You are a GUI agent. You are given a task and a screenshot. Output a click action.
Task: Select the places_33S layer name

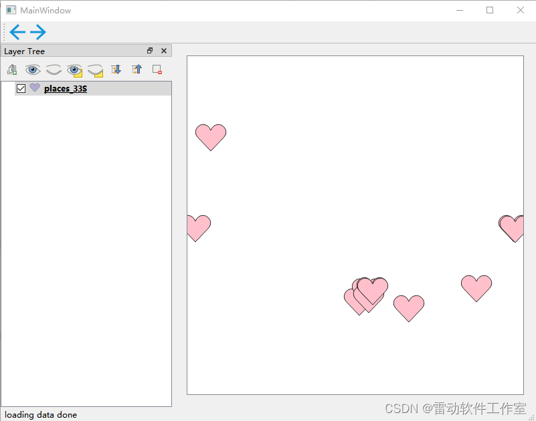point(66,89)
